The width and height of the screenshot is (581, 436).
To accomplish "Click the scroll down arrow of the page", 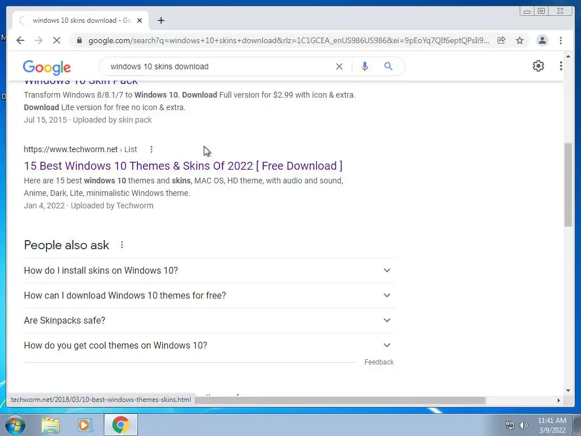I will 568,390.
